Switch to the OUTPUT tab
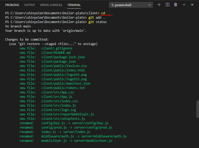 pyautogui.click(x=30, y=5)
